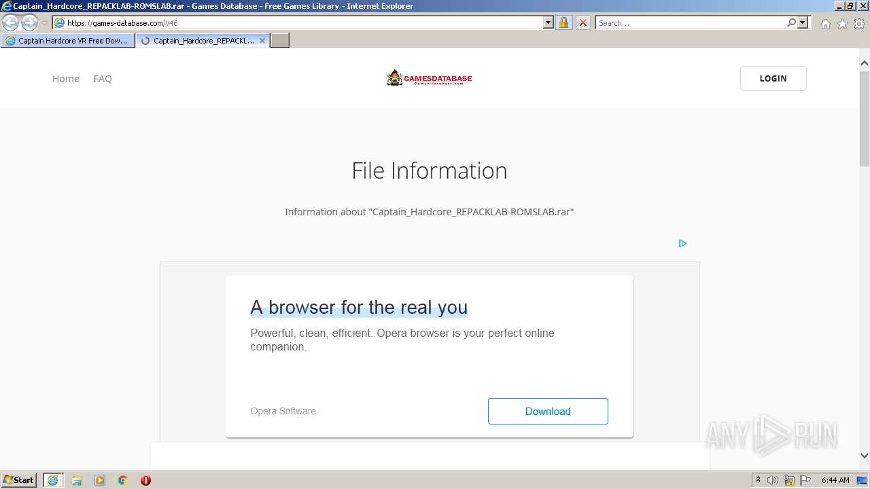Click the magnifier search icon

pos(791,23)
